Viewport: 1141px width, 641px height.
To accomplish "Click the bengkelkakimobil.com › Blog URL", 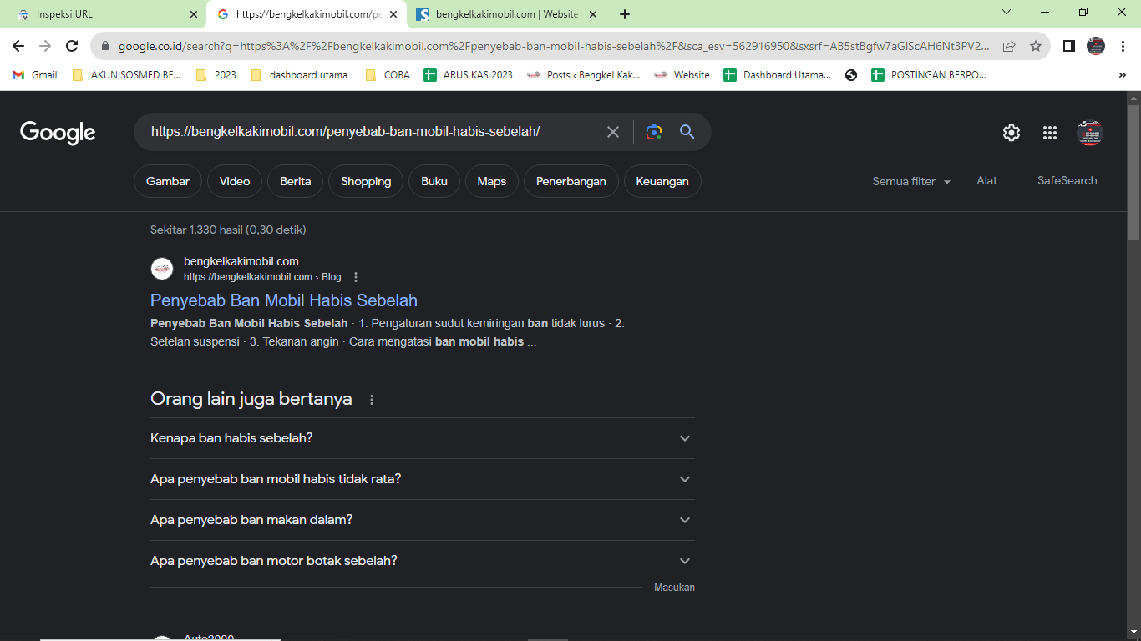I will [262, 277].
